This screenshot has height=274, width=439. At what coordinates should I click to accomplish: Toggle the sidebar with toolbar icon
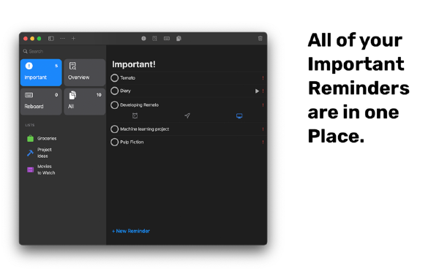51,39
